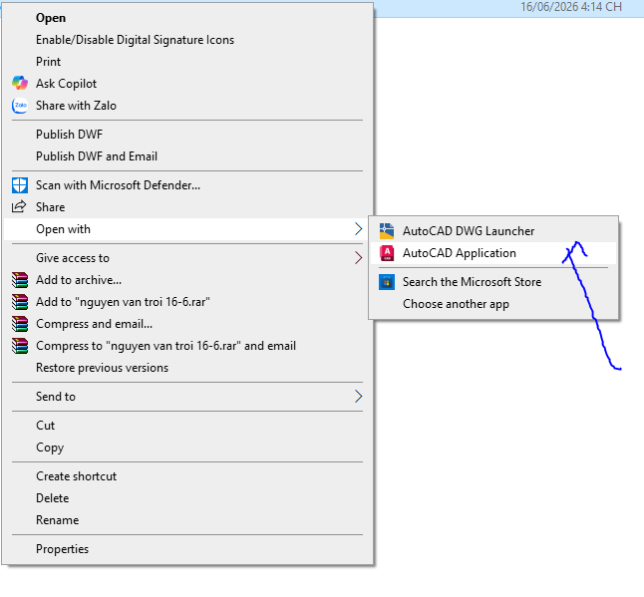
Task: Click WinRAR icon next to Compress and email
Action: (x=20, y=324)
